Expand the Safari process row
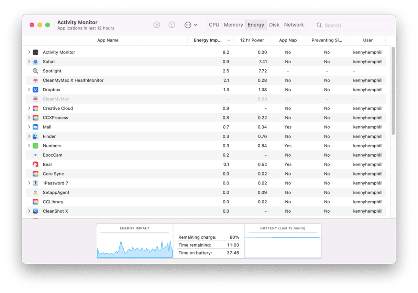The height and width of the screenshot is (293, 418). (29, 61)
